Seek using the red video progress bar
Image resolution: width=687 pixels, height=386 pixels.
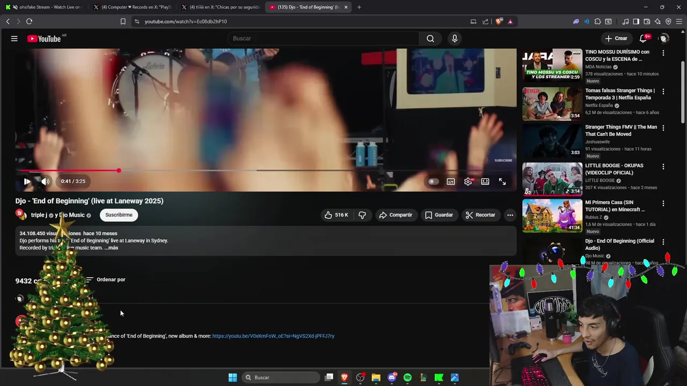[266, 170]
